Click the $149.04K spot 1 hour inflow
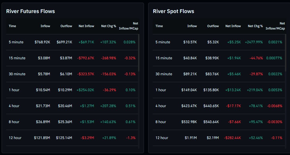The height and width of the screenshot is (155, 290). (189, 90)
